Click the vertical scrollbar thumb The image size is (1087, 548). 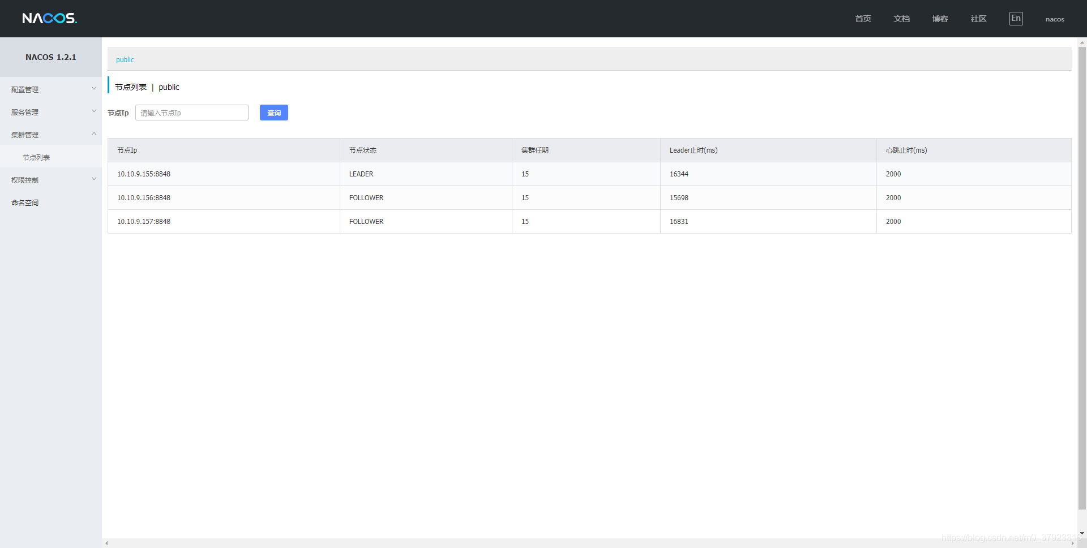1082,278
